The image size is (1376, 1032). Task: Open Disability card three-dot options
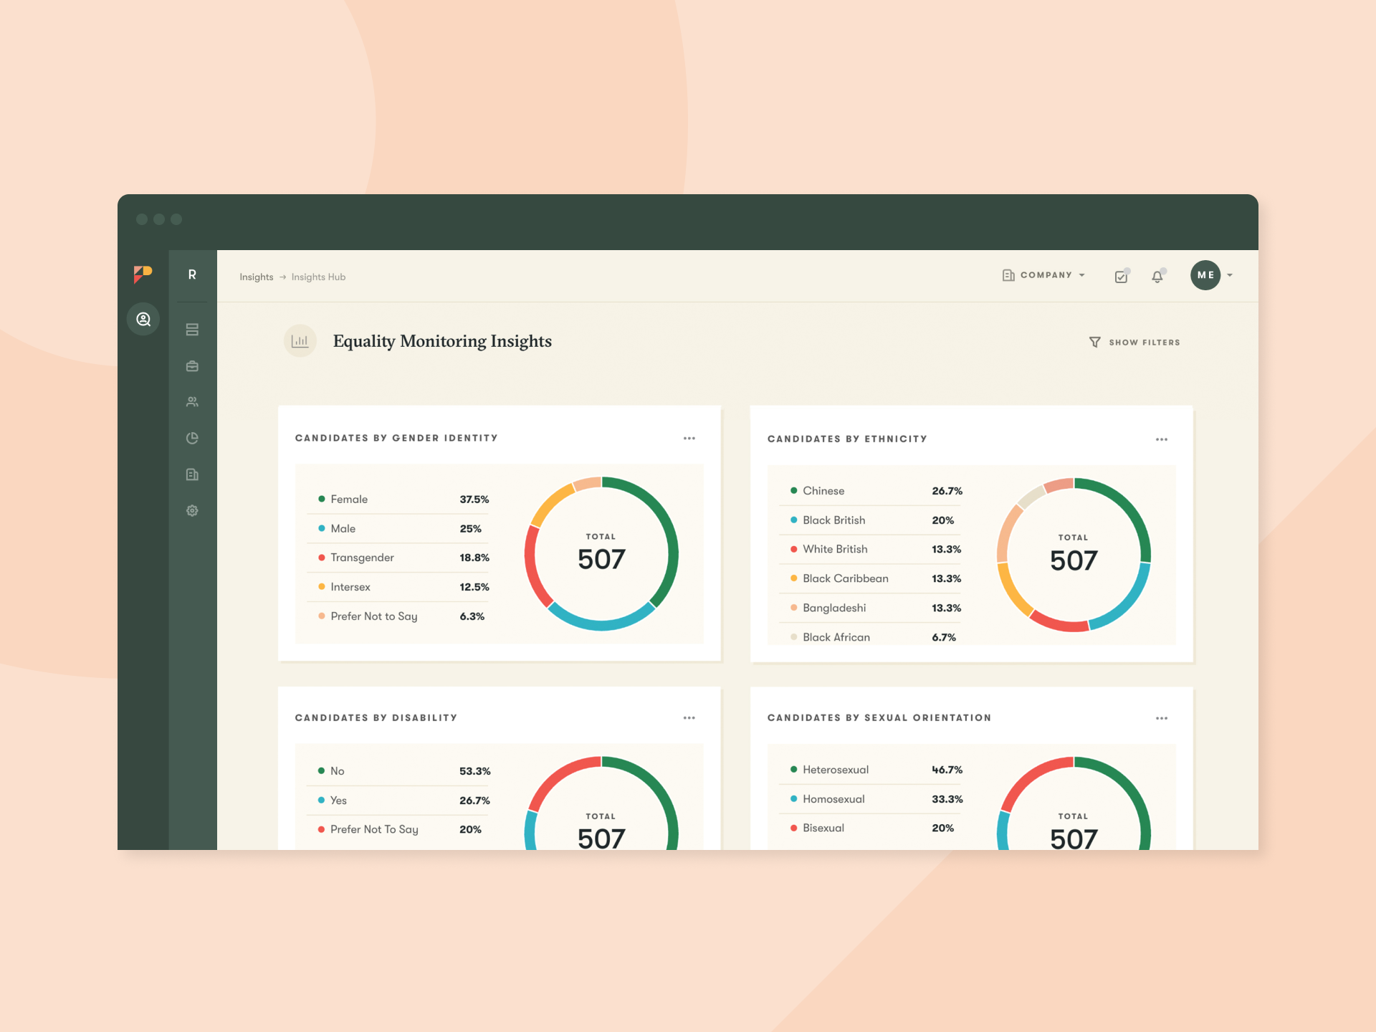click(689, 718)
